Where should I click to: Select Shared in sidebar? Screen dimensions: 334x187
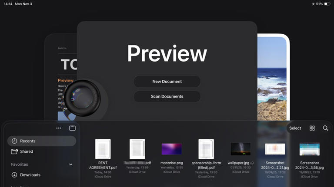42,151
